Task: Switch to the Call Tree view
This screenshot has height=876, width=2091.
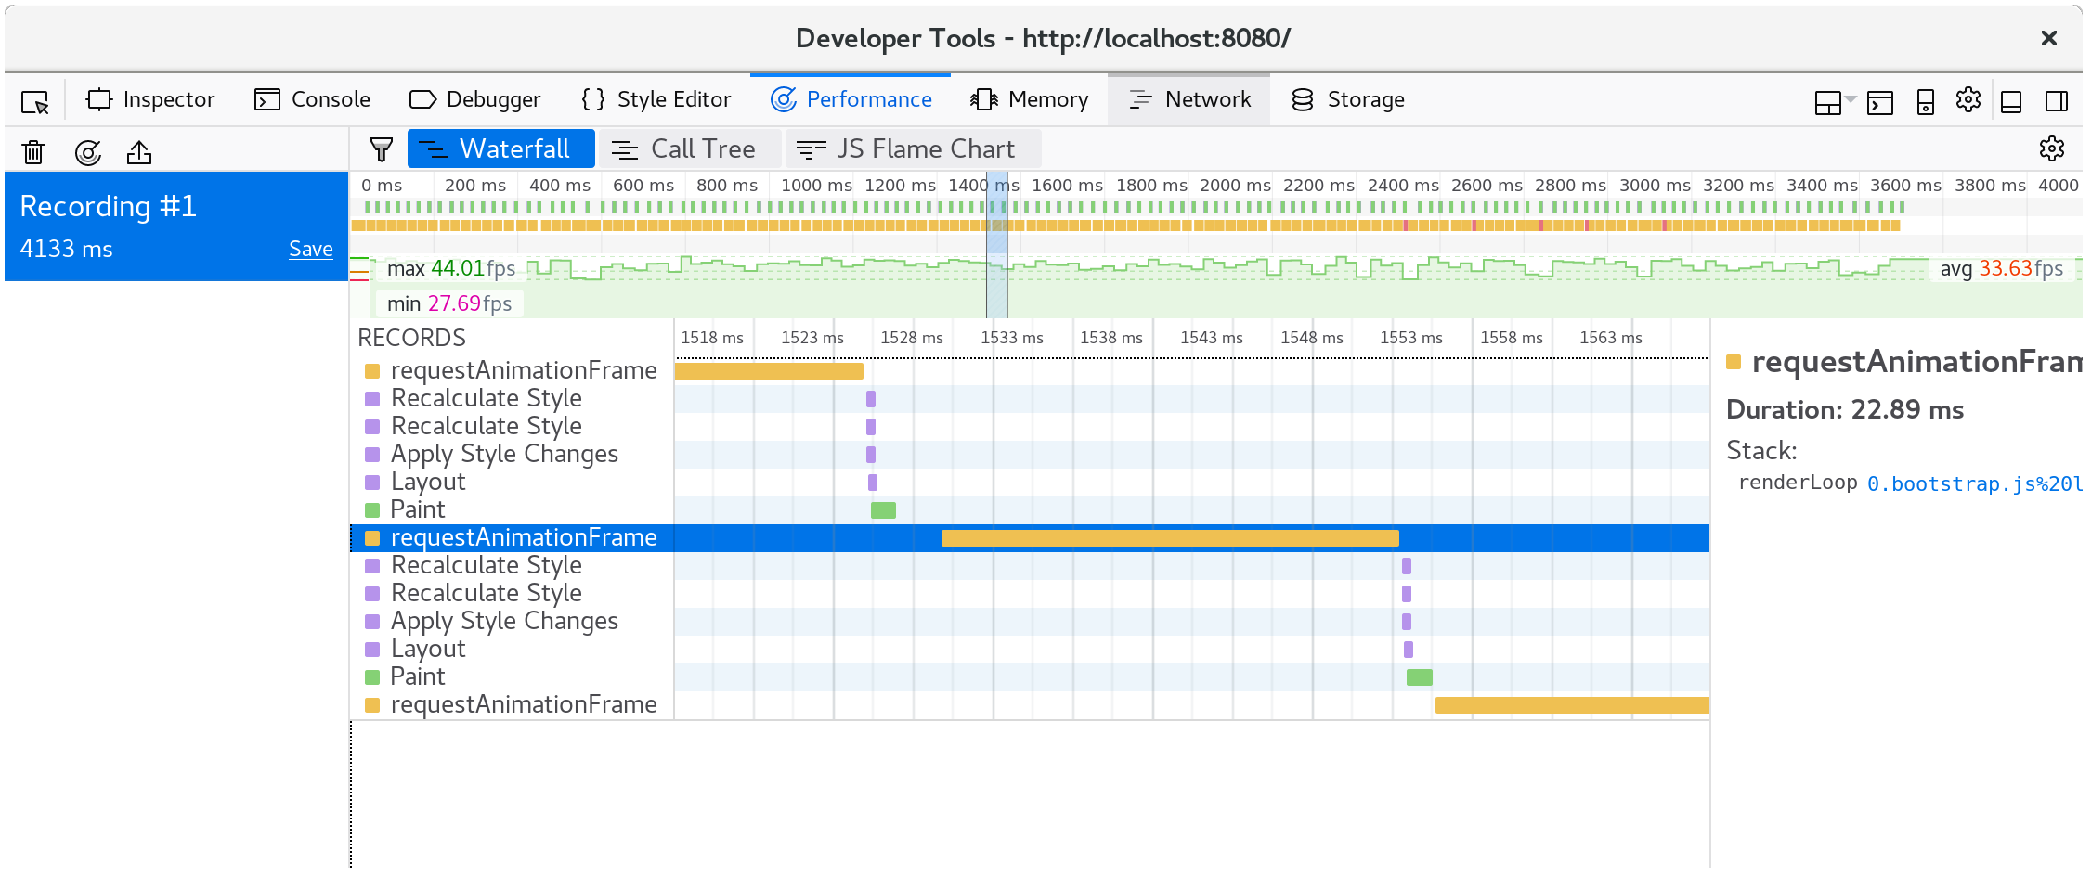Action: pyautogui.click(x=690, y=148)
